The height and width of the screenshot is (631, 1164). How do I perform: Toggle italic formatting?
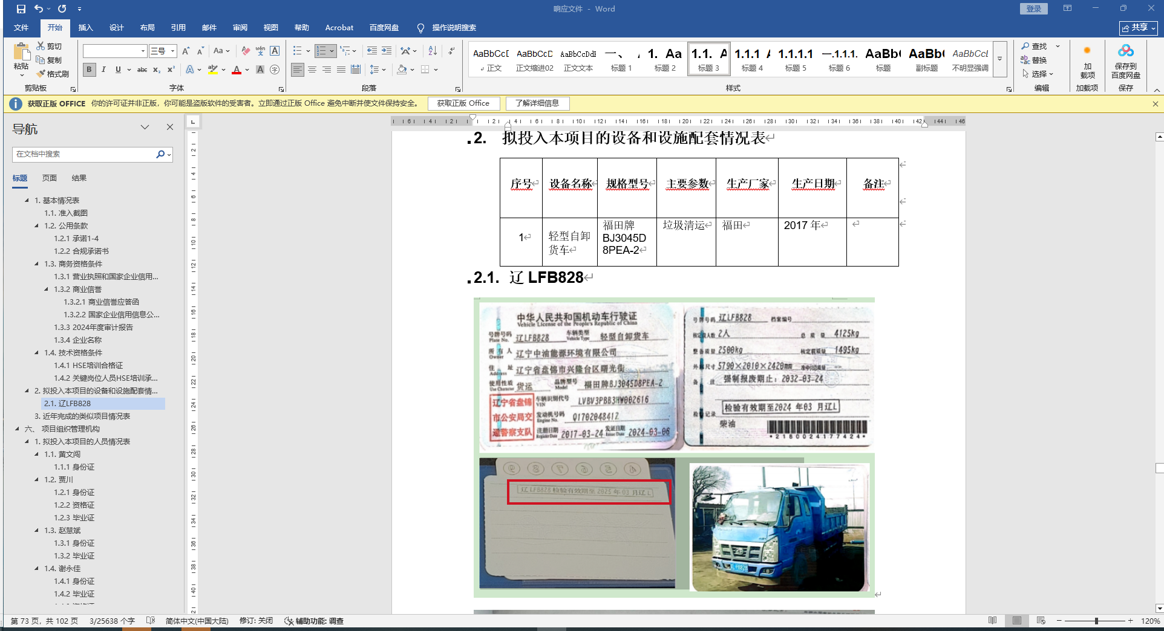103,70
